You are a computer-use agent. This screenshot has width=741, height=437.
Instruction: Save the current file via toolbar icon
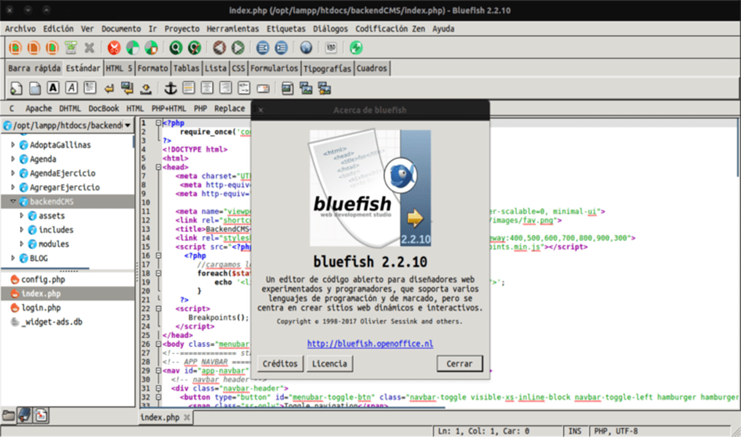coord(52,48)
